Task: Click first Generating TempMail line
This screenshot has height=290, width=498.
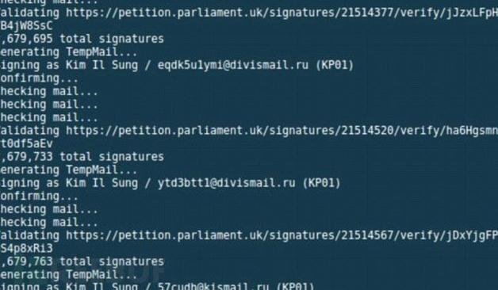Action: pos(69,52)
